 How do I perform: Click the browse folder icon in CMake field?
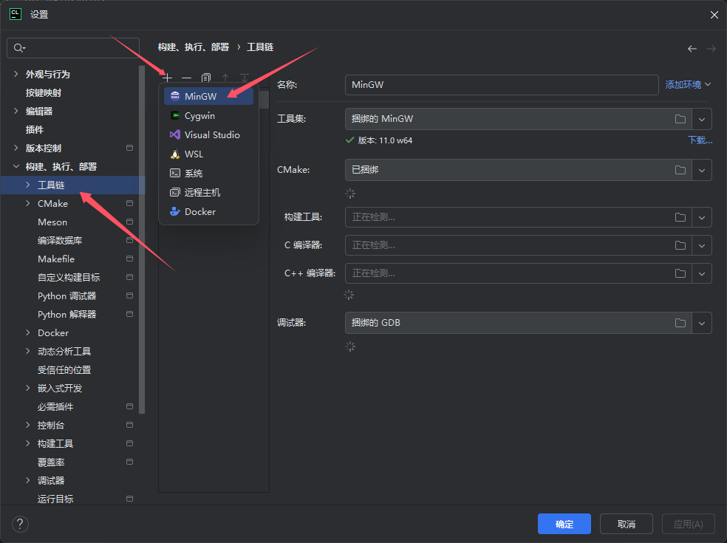click(x=680, y=170)
